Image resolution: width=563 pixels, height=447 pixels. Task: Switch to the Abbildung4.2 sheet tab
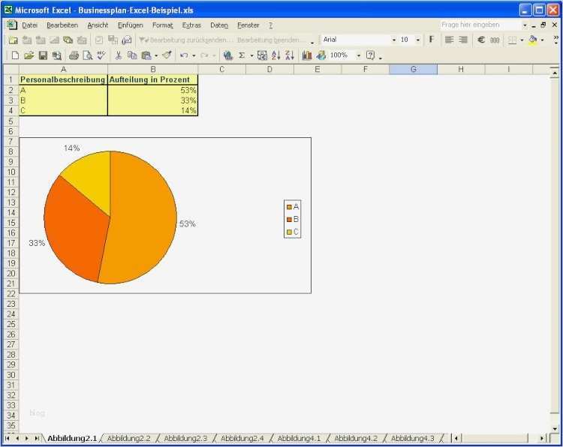pyautogui.click(x=356, y=439)
